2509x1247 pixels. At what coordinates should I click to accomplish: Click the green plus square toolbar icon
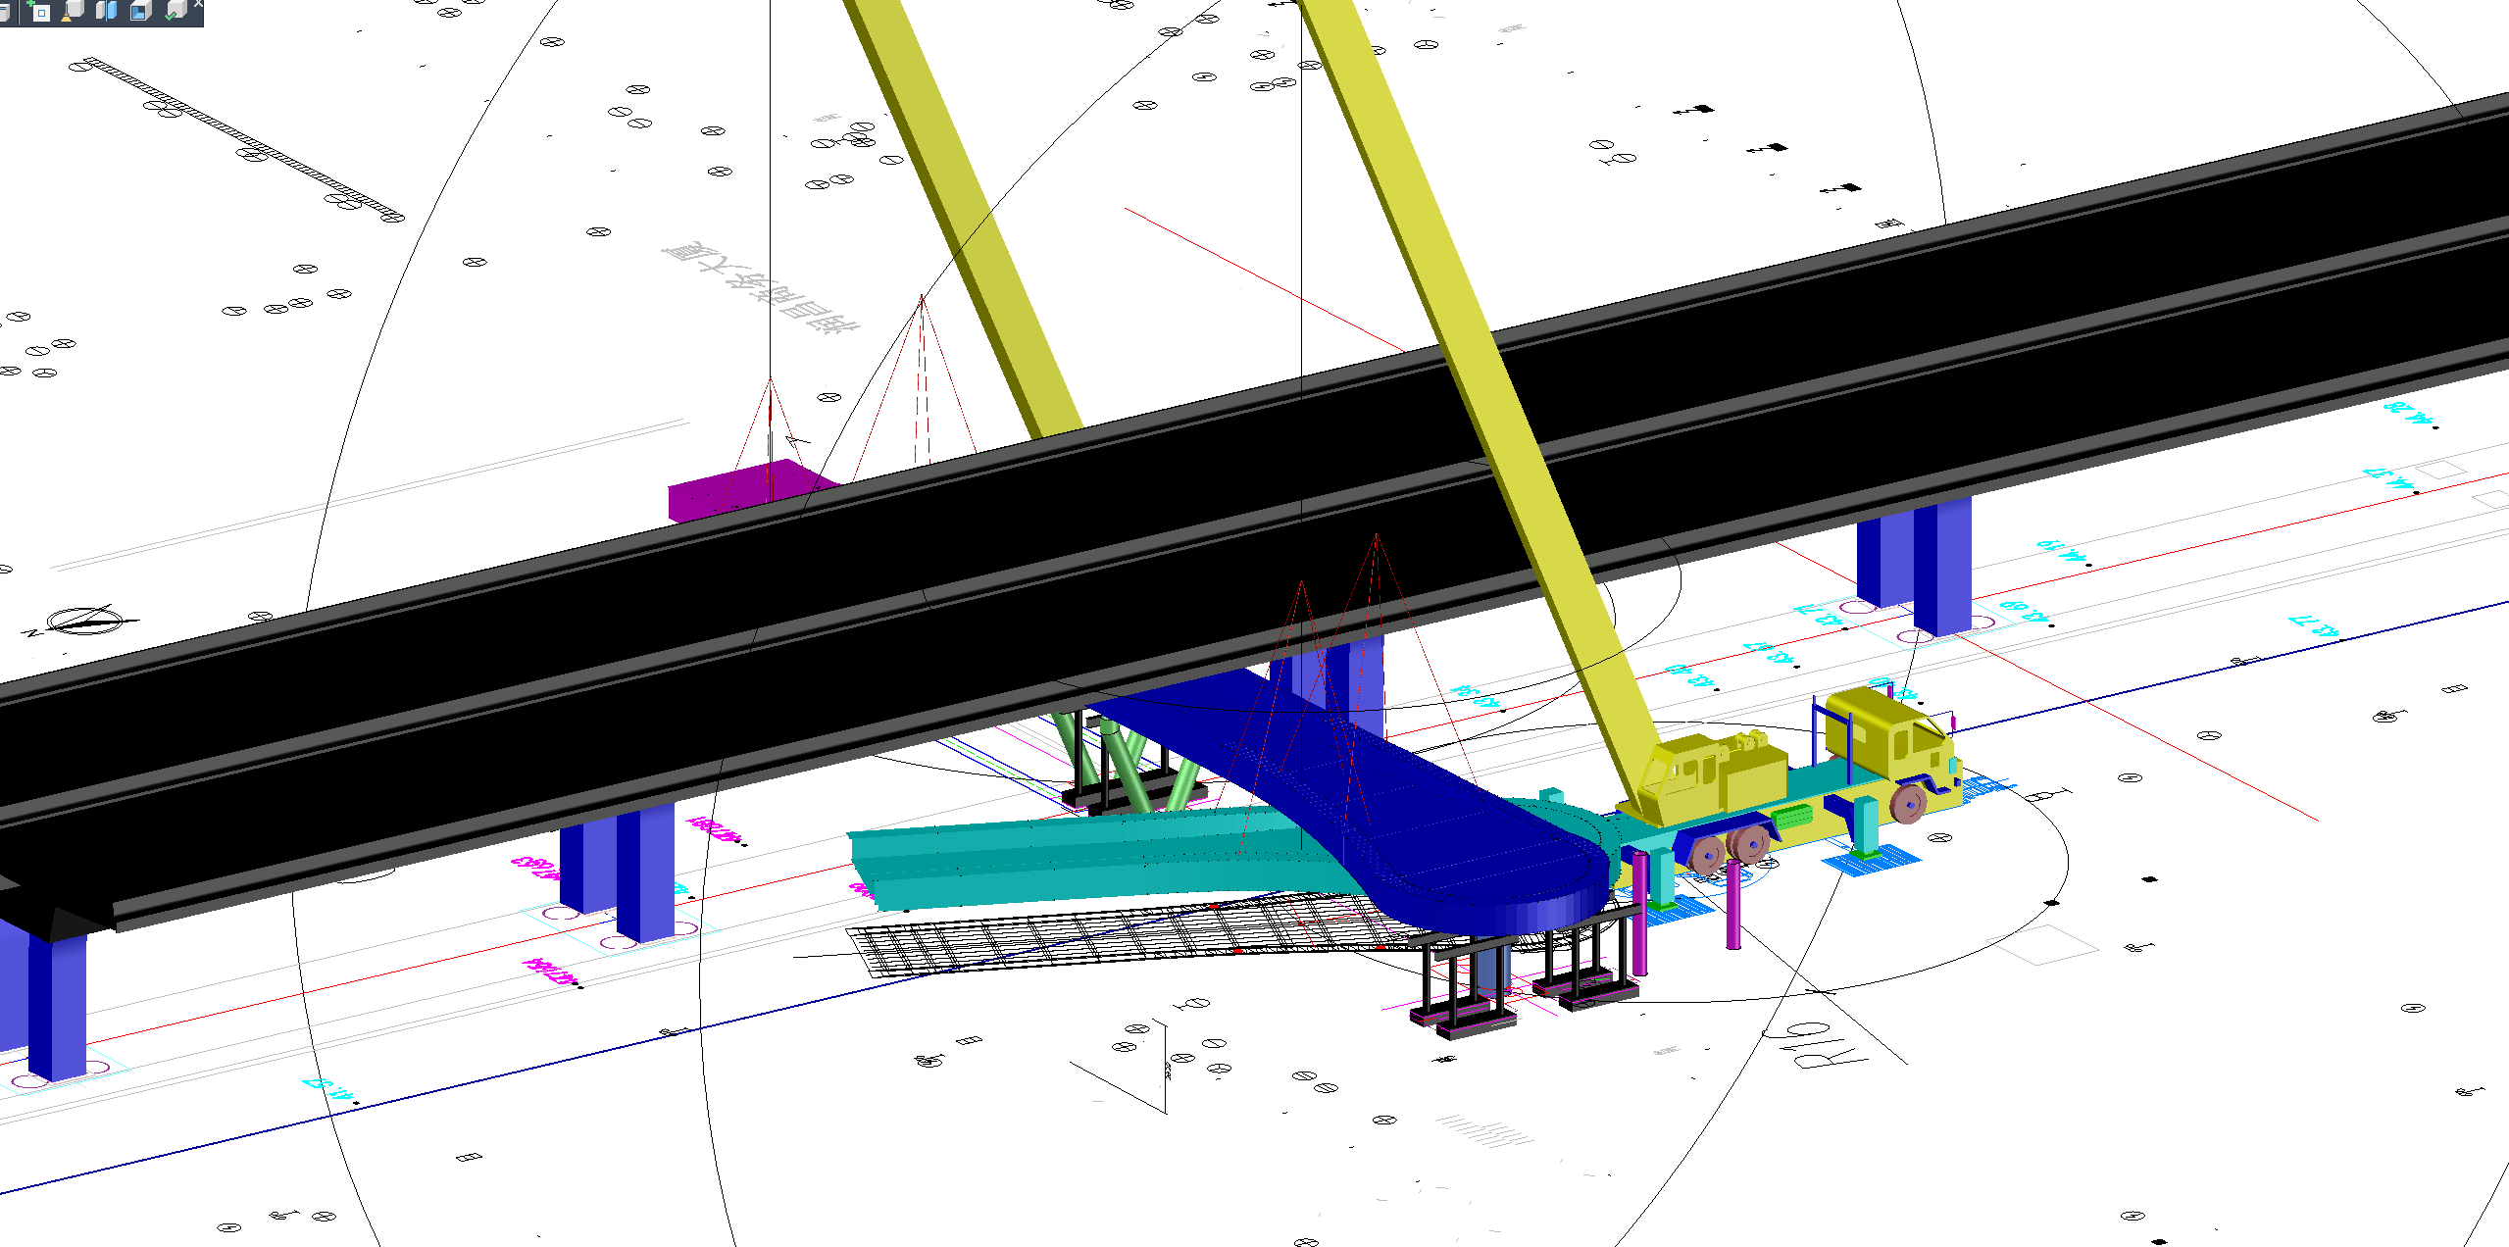(x=39, y=11)
